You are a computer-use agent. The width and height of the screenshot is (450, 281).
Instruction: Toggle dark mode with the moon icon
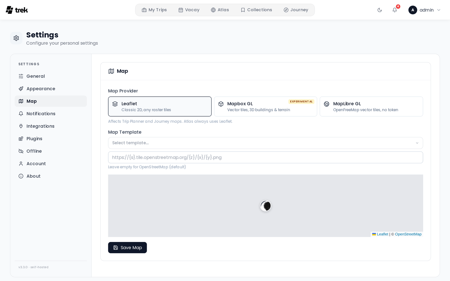tap(380, 10)
